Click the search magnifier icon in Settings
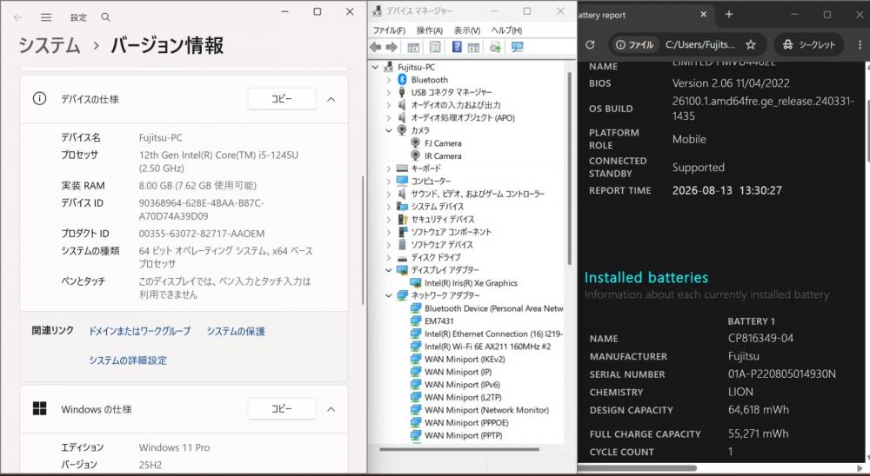Screen dimensions: 870x476 pos(105,17)
